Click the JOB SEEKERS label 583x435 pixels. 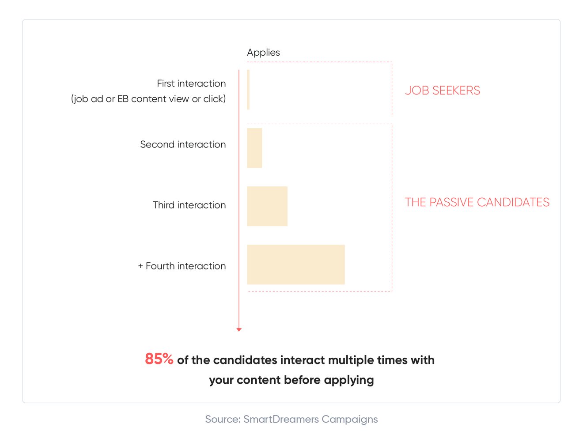click(x=443, y=91)
